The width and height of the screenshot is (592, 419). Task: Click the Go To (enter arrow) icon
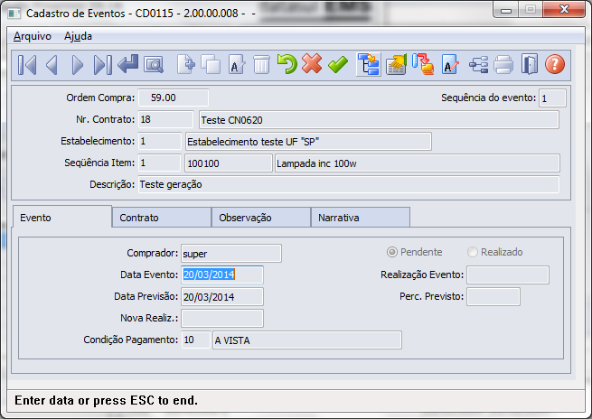[x=127, y=64]
